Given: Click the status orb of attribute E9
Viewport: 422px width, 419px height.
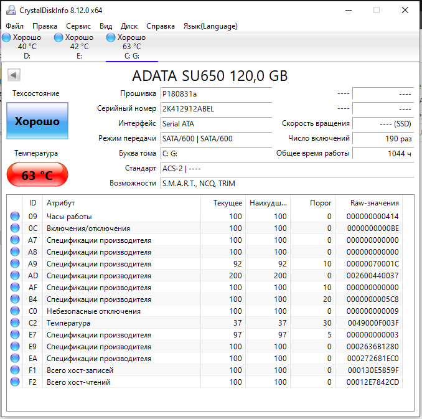Looking at the screenshot, I should 15,346.
